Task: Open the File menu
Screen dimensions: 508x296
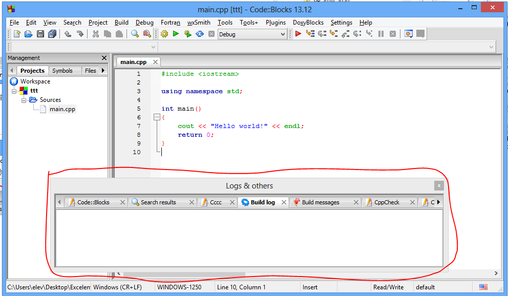Action: 14,23
